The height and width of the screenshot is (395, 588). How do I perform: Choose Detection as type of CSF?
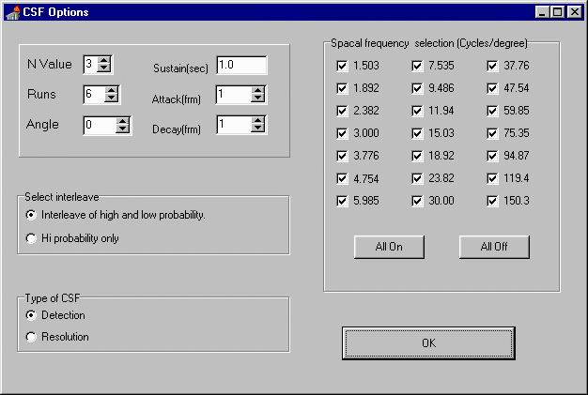click(32, 315)
